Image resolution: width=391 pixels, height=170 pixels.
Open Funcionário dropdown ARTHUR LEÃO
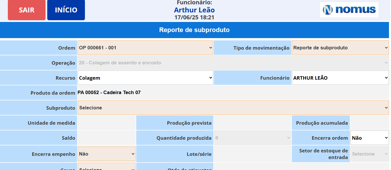340,78
